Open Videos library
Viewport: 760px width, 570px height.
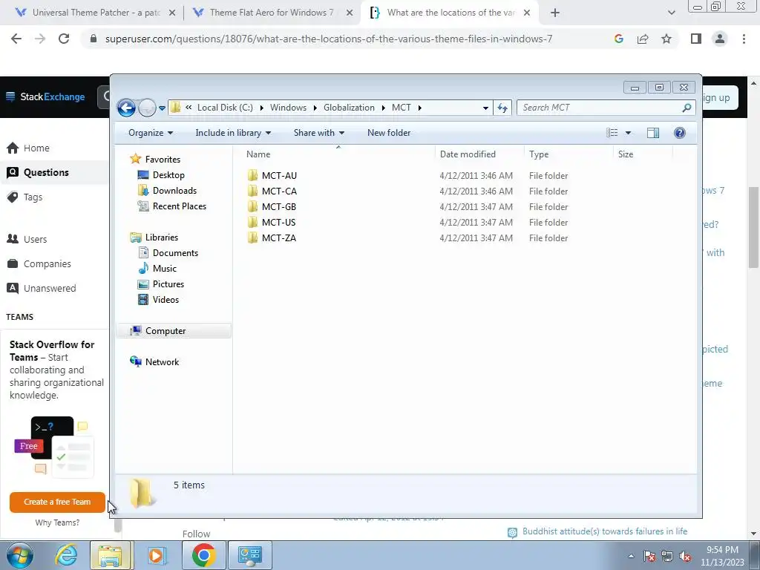(158, 300)
